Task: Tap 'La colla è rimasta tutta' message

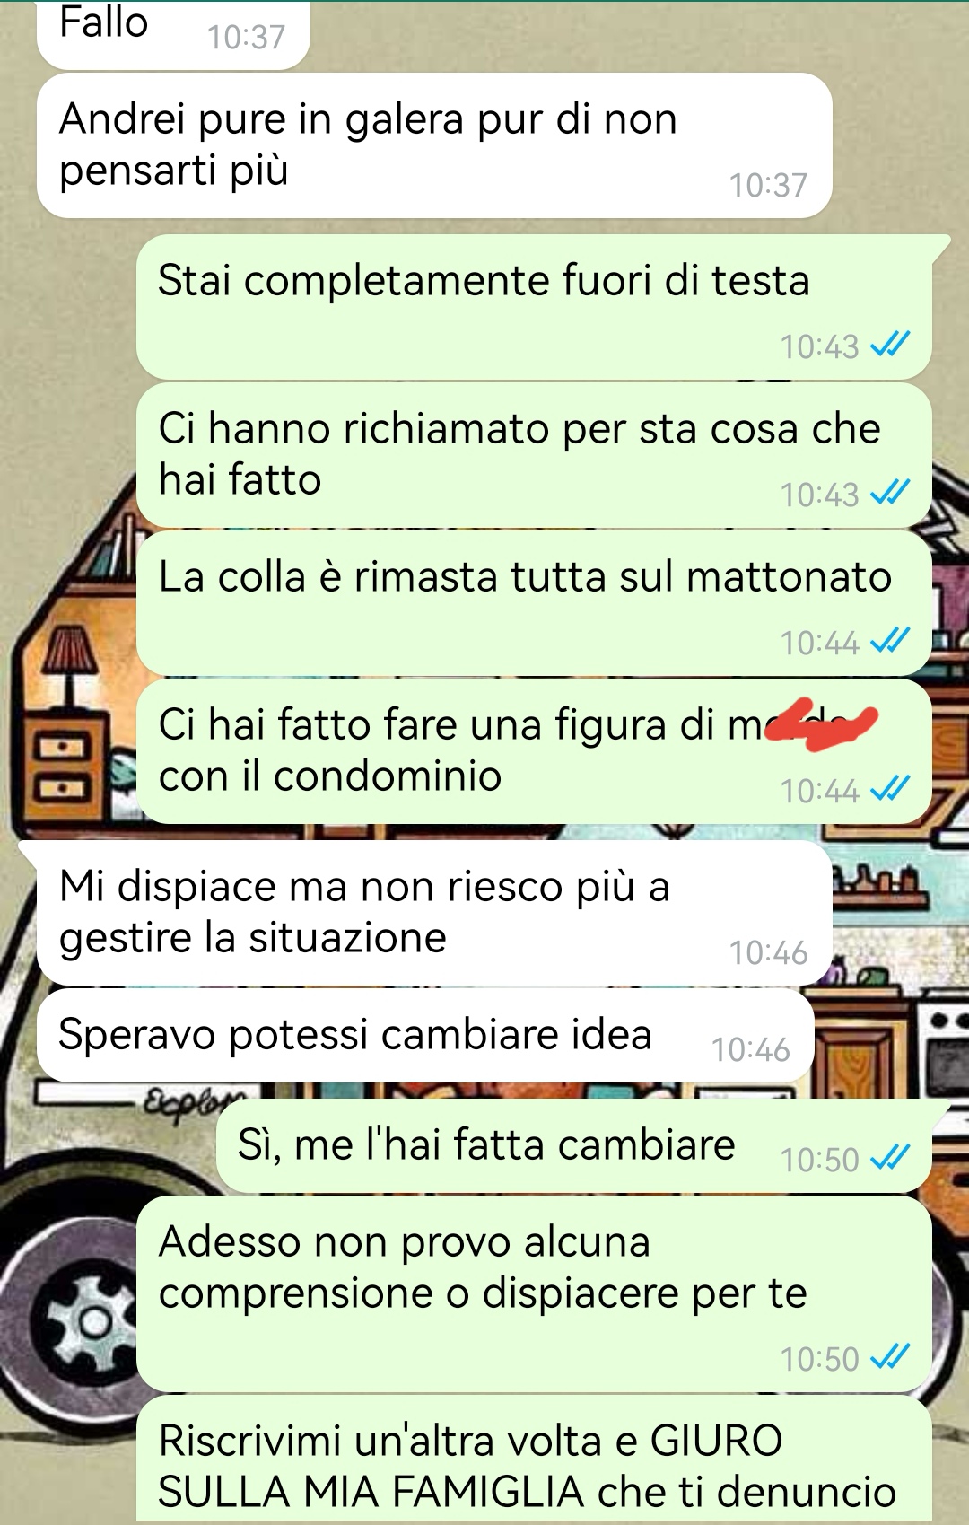Action: (x=534, y=603)
